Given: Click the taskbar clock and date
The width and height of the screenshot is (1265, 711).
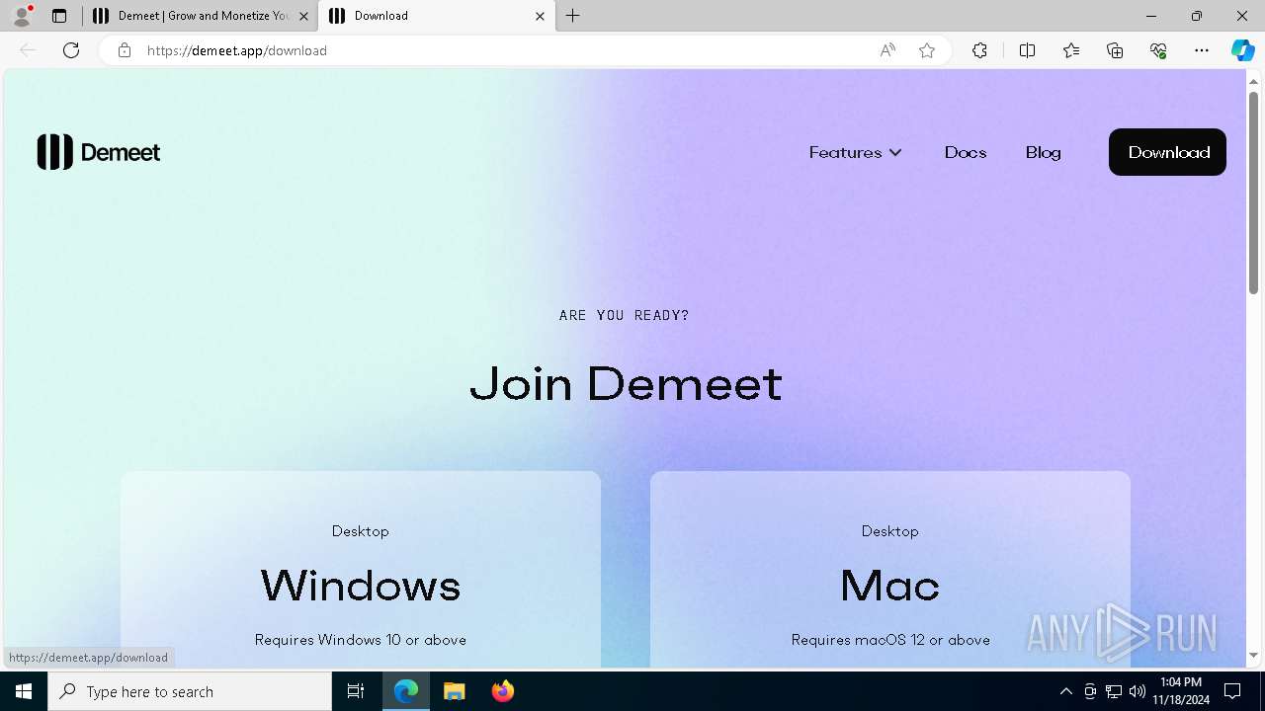Looking at the screenshot, I should 1181,691.
